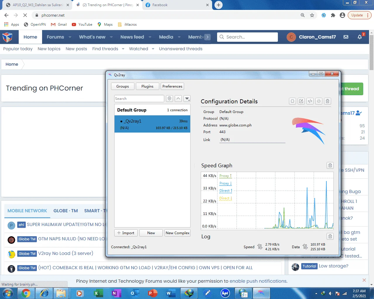This screenshot has height=299, width=374.
Task: Open the Plugins button in Qv2ray
Action: [147, 86]
